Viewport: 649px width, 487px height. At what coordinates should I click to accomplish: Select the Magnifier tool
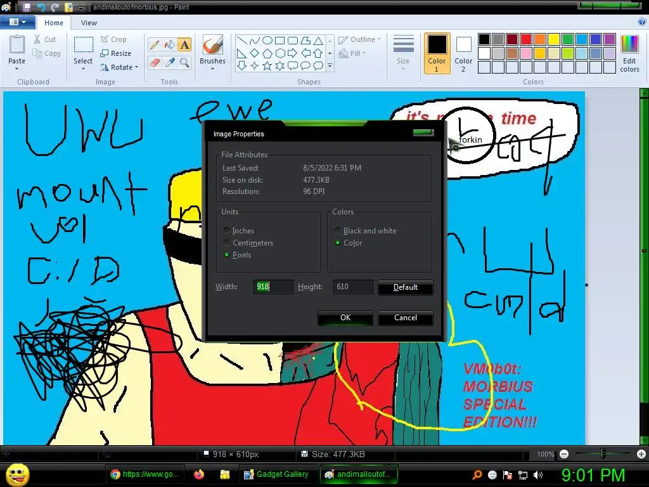point(184,63)
